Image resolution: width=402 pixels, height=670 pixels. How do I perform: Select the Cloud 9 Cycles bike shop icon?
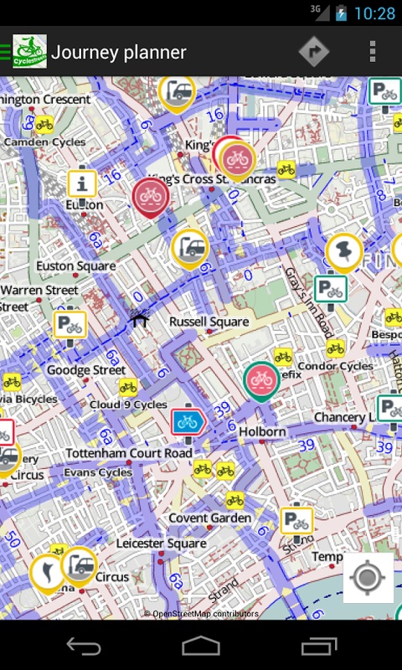tap(128, 387)
